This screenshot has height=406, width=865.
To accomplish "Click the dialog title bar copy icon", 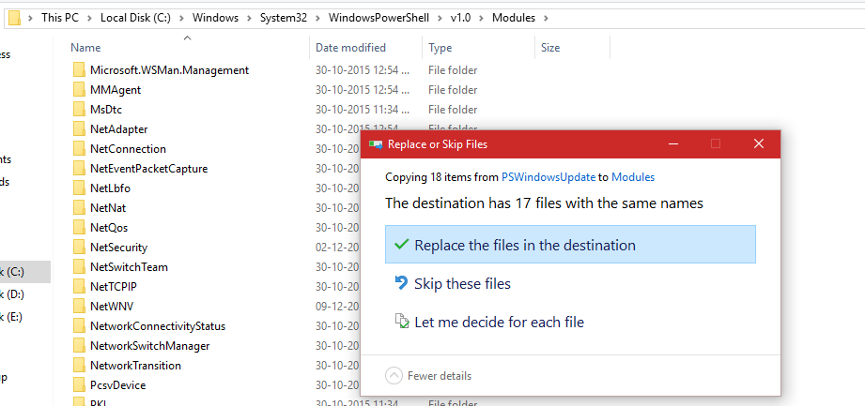I will [x=377, y=144].
